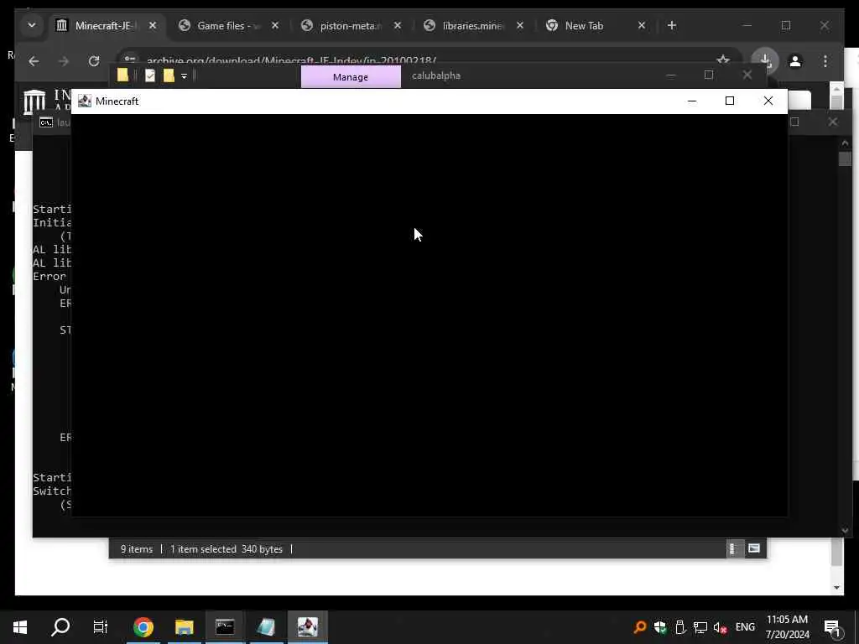Switch to the libraries.minecraft Chrome tab

[x=473, y=26]
